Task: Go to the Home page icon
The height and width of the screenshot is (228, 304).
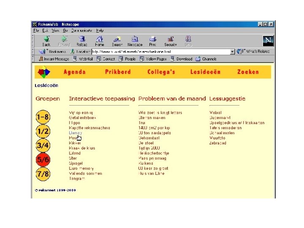Action: point(100,39)
